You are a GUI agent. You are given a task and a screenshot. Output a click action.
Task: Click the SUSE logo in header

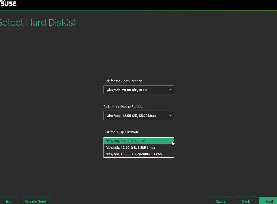click(x=9, y=3)
